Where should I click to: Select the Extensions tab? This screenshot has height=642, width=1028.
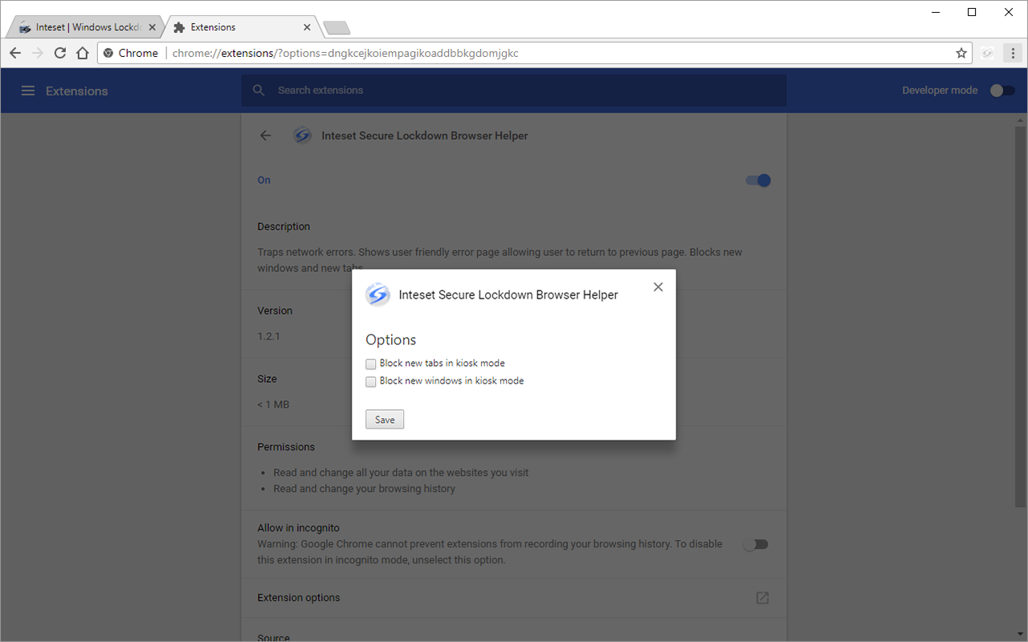tap(241, 27)
